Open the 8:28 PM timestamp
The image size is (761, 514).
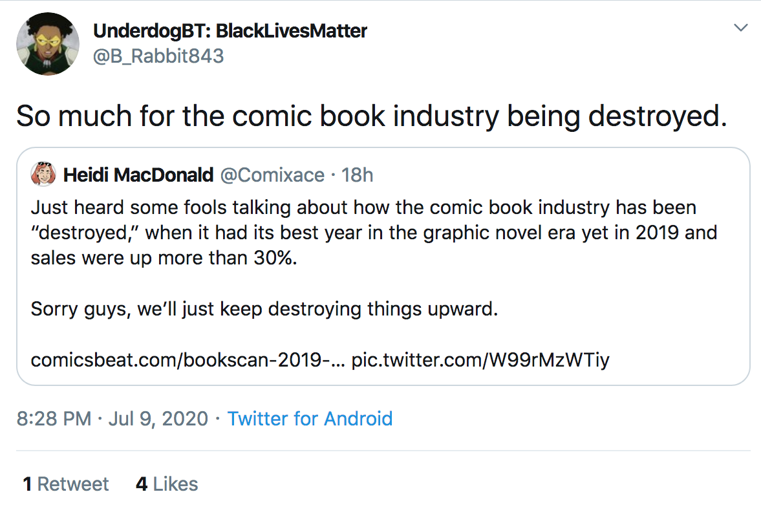pyautogui.click(x=54, y=418)
